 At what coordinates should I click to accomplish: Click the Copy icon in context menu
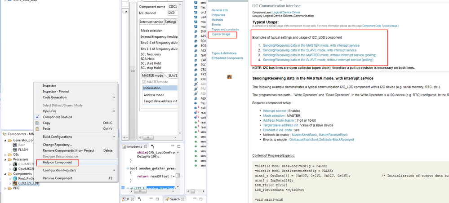(x=37, y=123)
